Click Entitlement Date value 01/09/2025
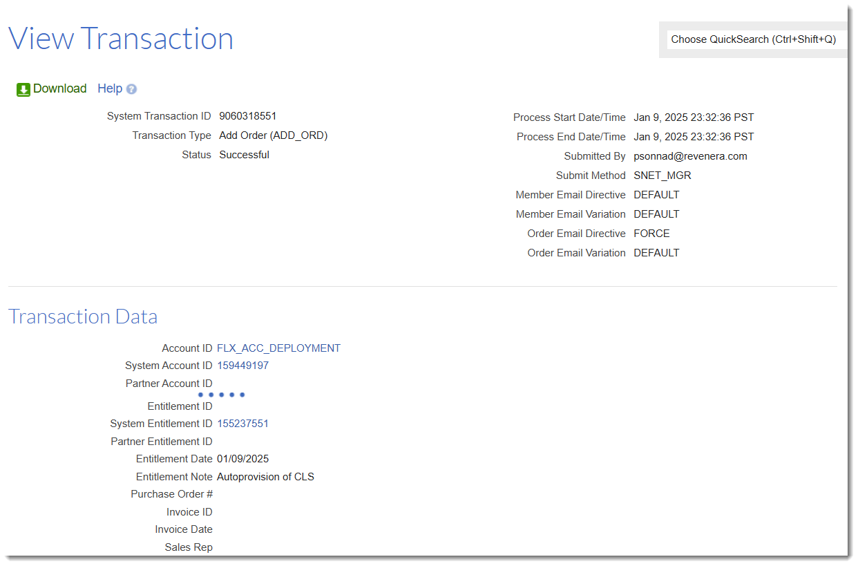 [x=242, y=459]
